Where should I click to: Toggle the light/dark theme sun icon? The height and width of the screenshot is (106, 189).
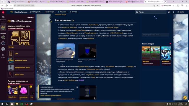tap(173, 12)
